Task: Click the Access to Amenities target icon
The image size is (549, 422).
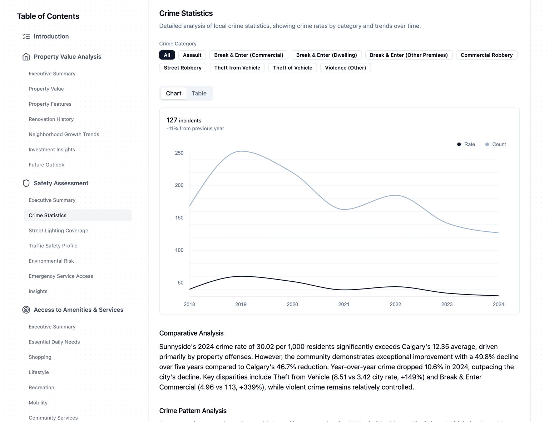Action: pos(26,310)
